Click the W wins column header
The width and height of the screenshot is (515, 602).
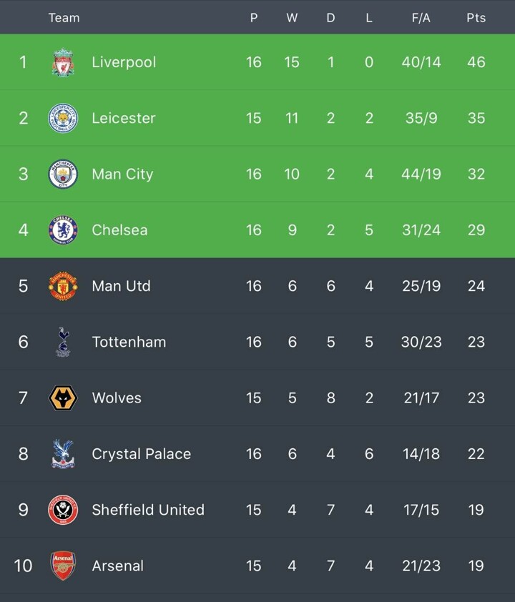pyautogui.click(x=292, y=18)
